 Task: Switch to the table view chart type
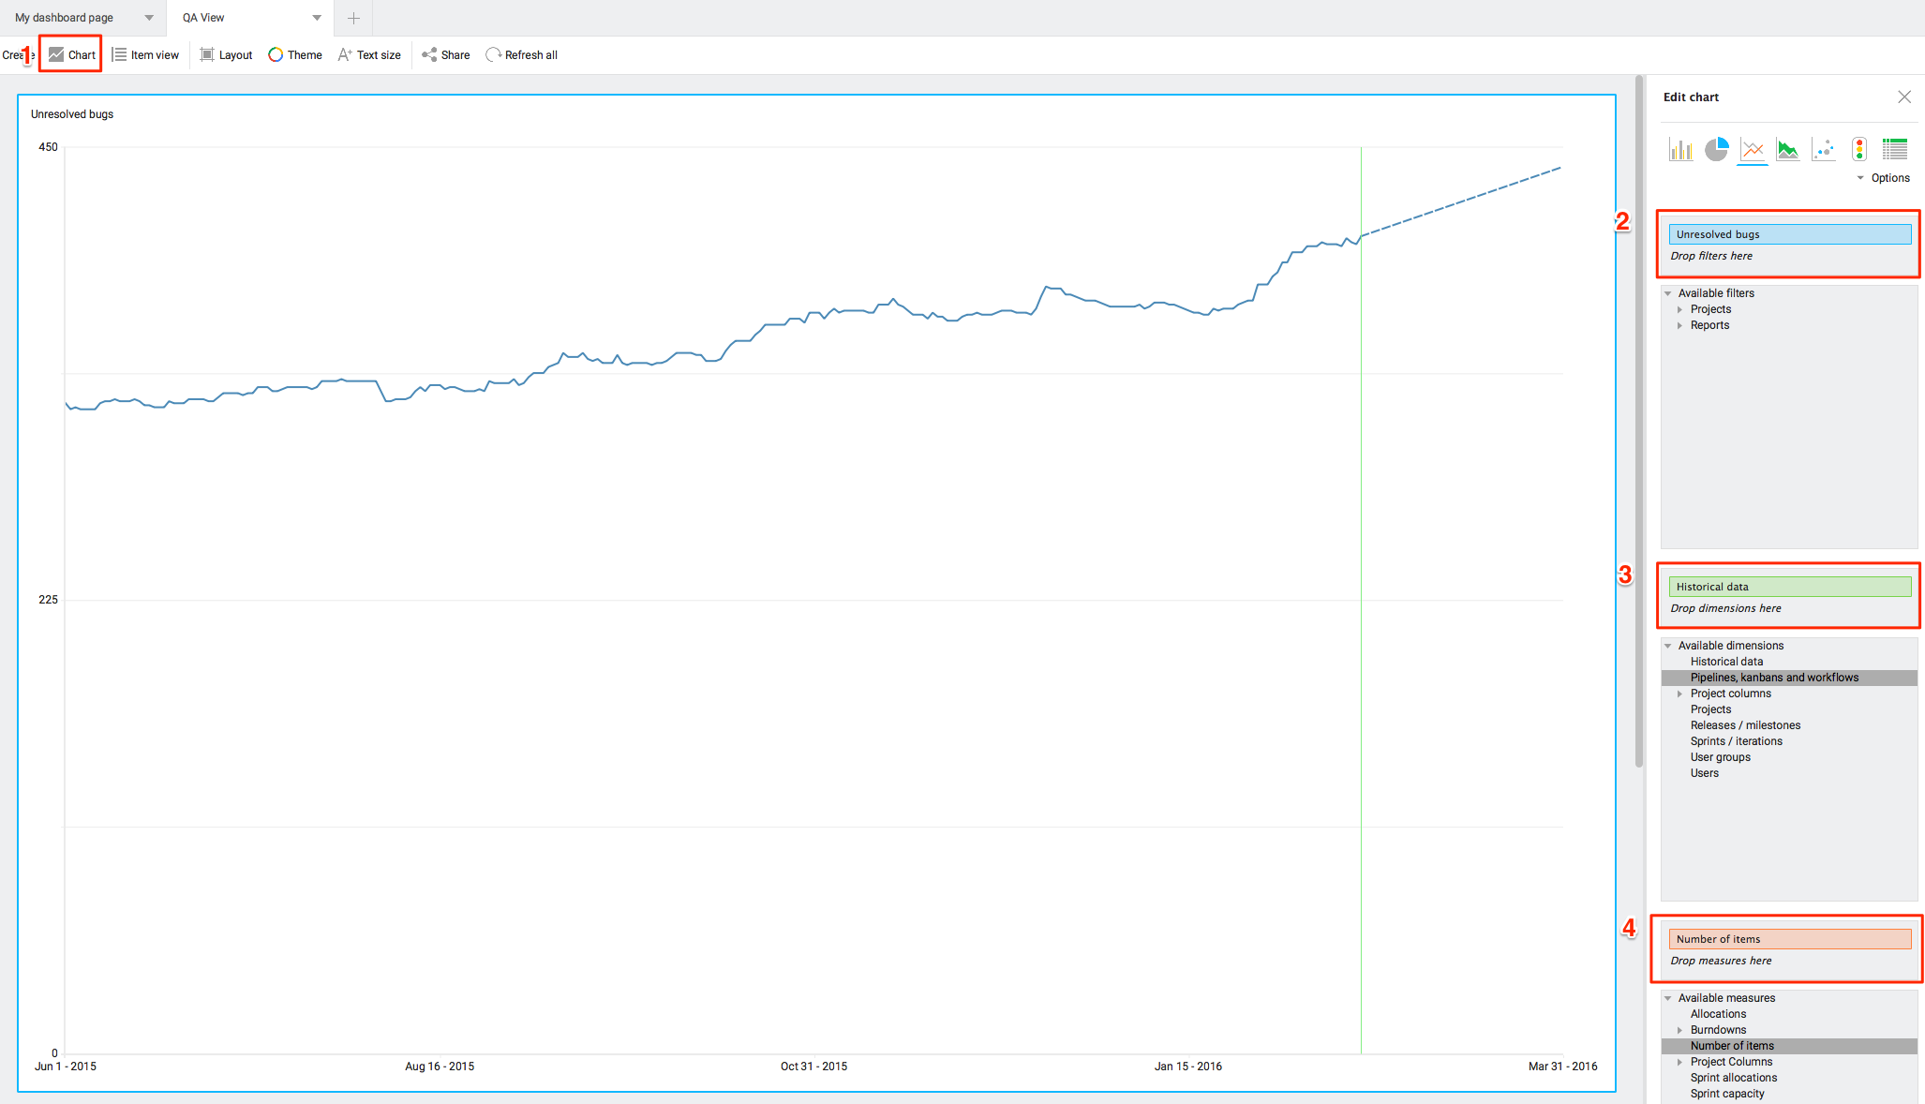(x=1894, y=150)
